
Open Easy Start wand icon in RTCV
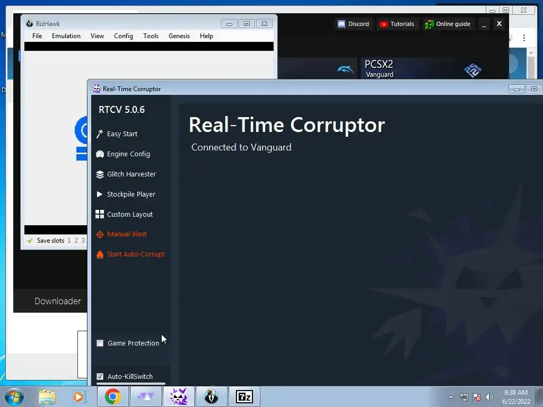tap(100, 134)
